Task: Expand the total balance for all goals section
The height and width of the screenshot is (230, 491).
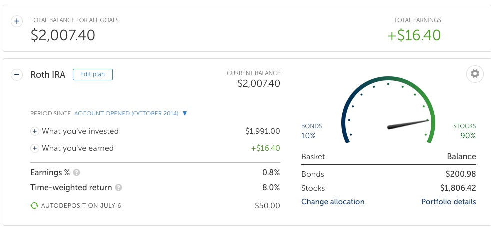Action: tap(17, 21)
